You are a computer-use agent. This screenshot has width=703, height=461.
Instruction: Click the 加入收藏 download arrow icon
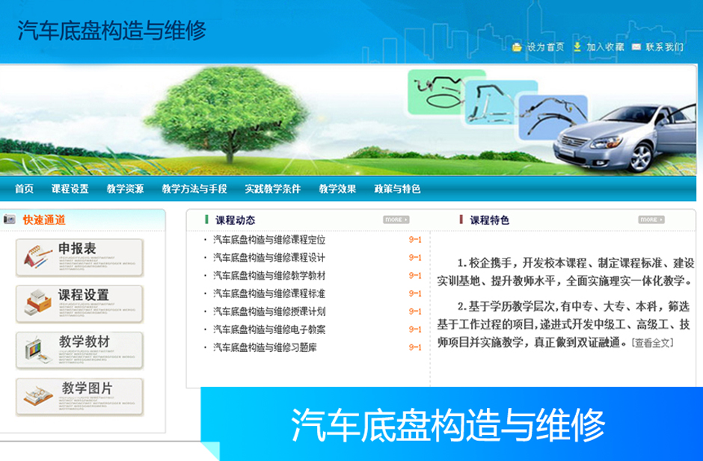(x=577, y=47)
